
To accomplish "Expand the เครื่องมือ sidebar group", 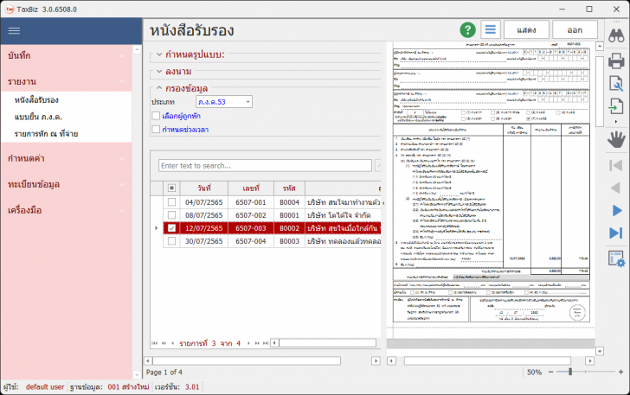I will tap(67, 210).
